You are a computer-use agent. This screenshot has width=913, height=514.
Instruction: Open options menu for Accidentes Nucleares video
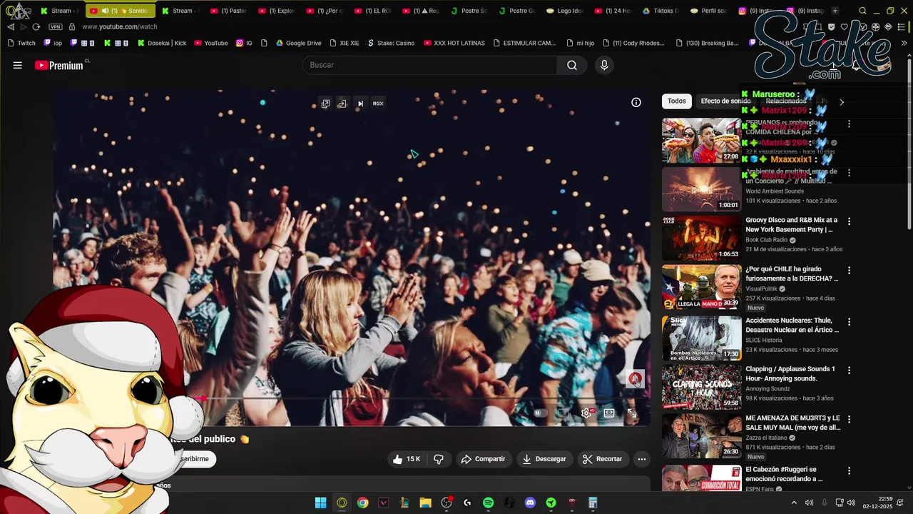849,321
